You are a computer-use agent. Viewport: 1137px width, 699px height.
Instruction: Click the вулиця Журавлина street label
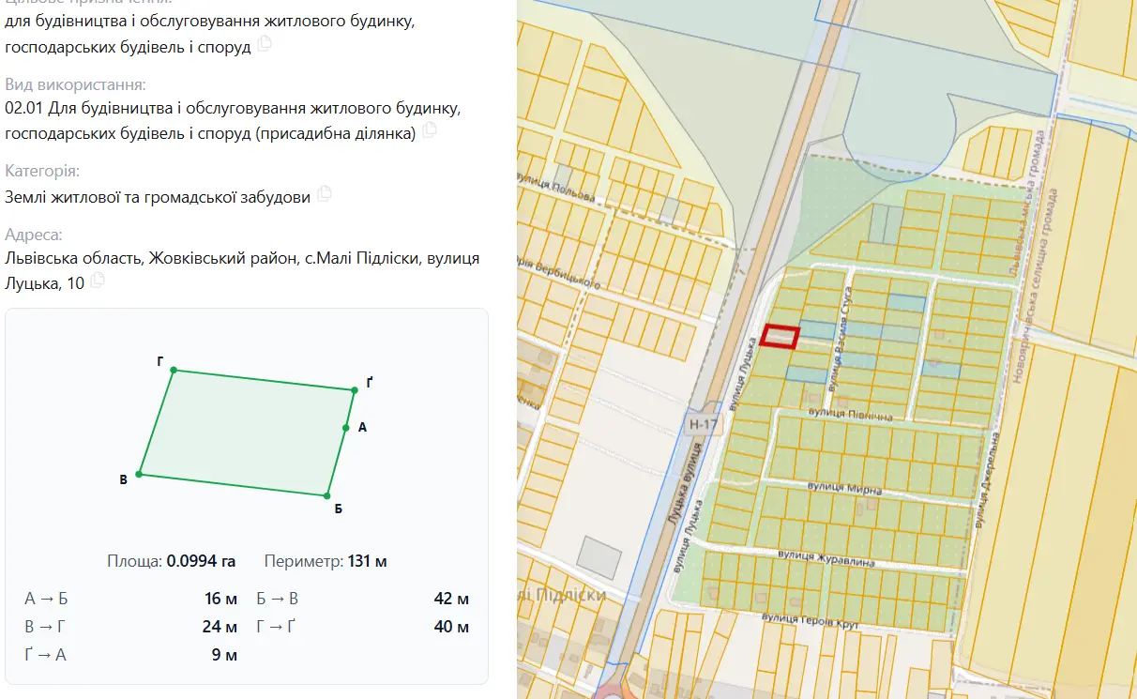(x=826, y=558)
